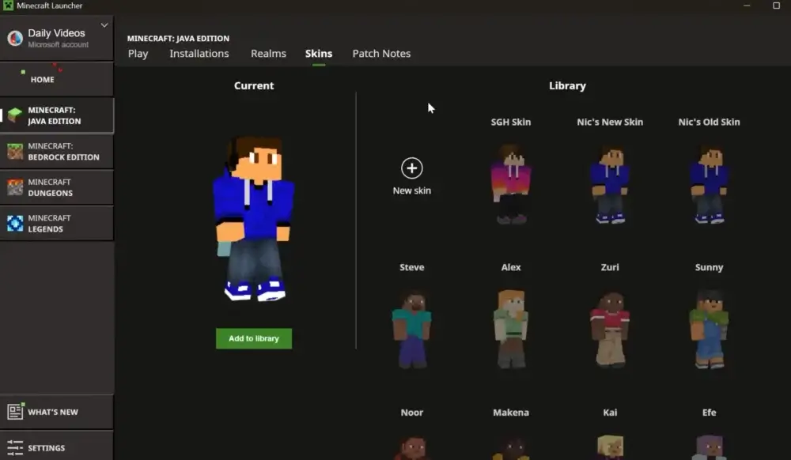This screenshot has height=460, width=791.
Task: Choose the Alex default skin
Action: 511,329
